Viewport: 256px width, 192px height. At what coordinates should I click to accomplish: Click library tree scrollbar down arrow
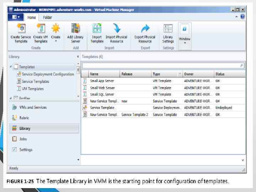[x=78, y=96]
